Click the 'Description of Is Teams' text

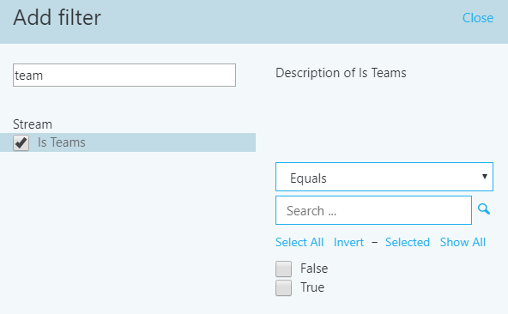341,73
